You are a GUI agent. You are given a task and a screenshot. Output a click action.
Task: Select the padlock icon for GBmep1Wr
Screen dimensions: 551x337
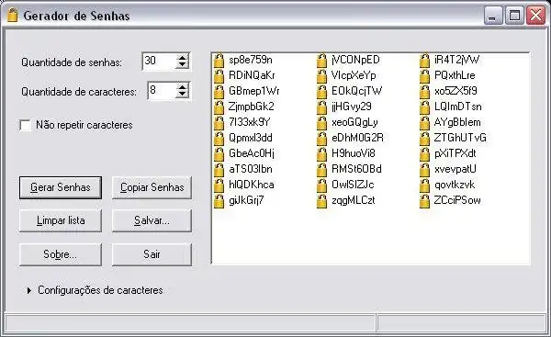[x=219, y=92]
